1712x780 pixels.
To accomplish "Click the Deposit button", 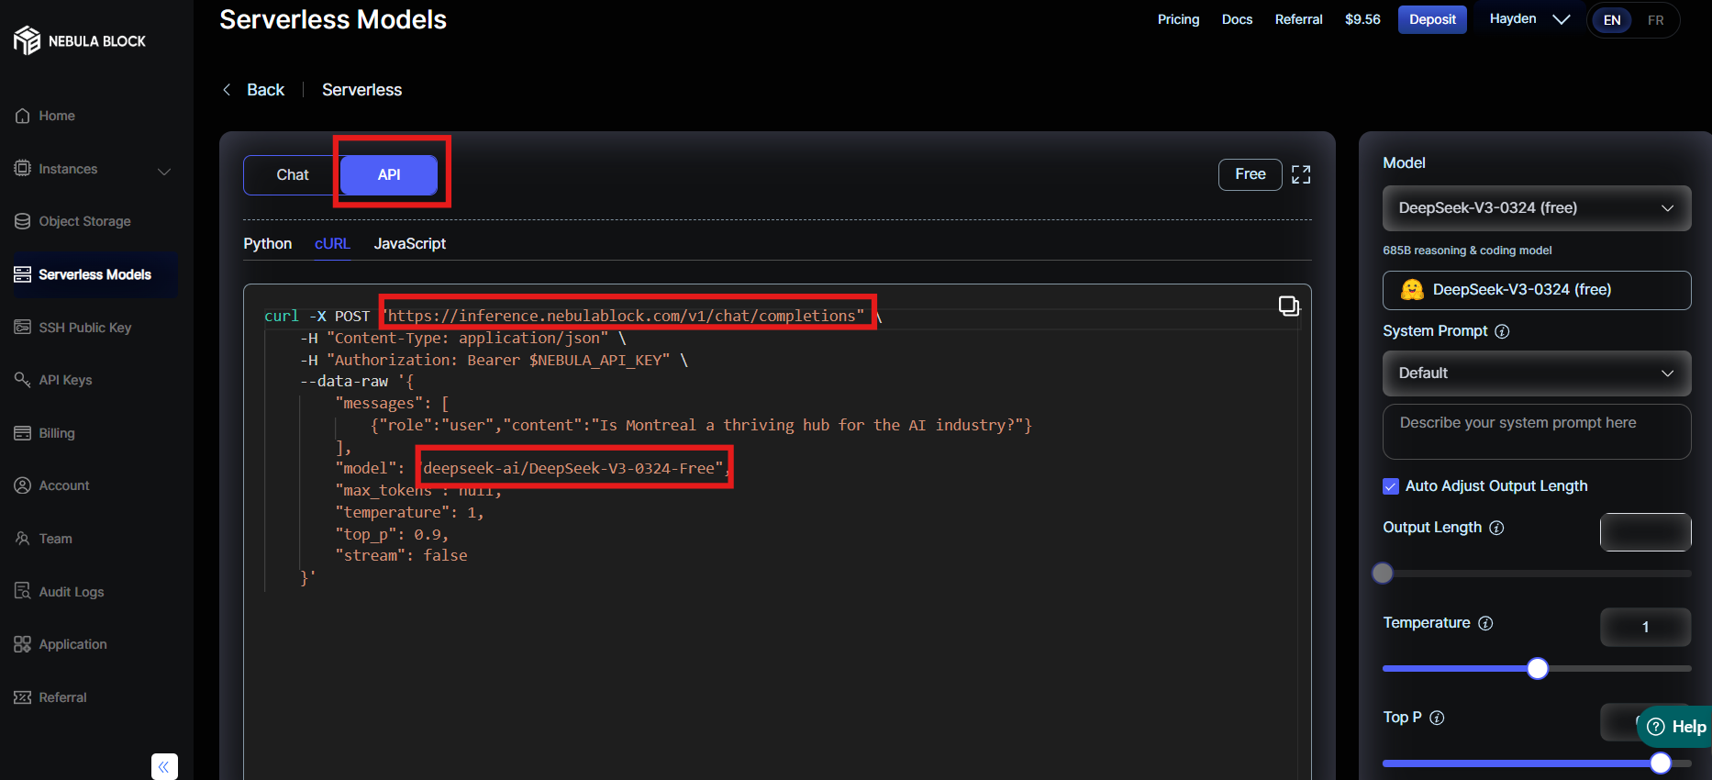I will point(1431,19).
